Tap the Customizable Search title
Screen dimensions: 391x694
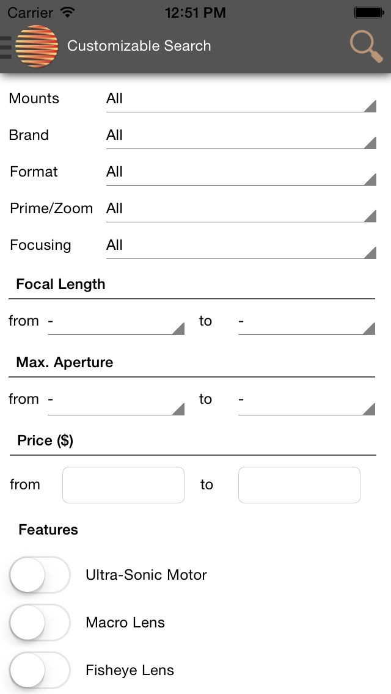click(139, 46)
